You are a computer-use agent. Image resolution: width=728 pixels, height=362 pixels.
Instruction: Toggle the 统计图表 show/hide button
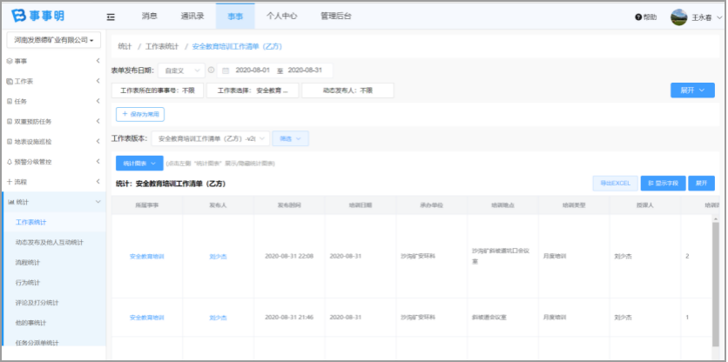[x=138, y=162]
